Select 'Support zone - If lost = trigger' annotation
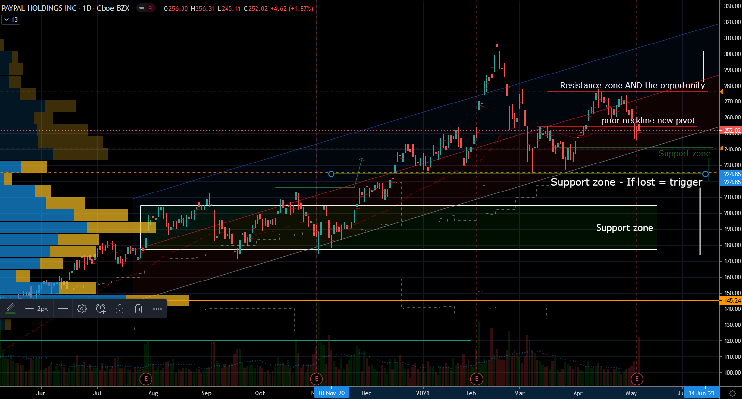The height and width of the screenshot is (399, 742). (626, 182)
